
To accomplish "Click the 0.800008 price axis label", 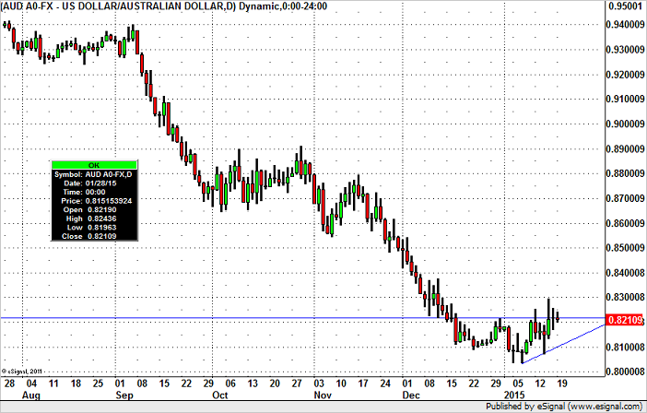I will 625,372.
